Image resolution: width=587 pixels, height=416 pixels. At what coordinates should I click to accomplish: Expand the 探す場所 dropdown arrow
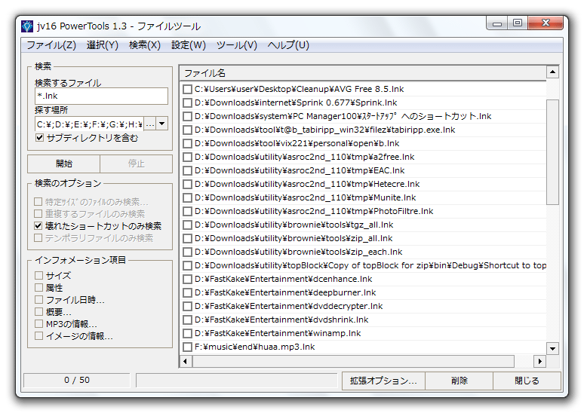(x=161, y=124)
